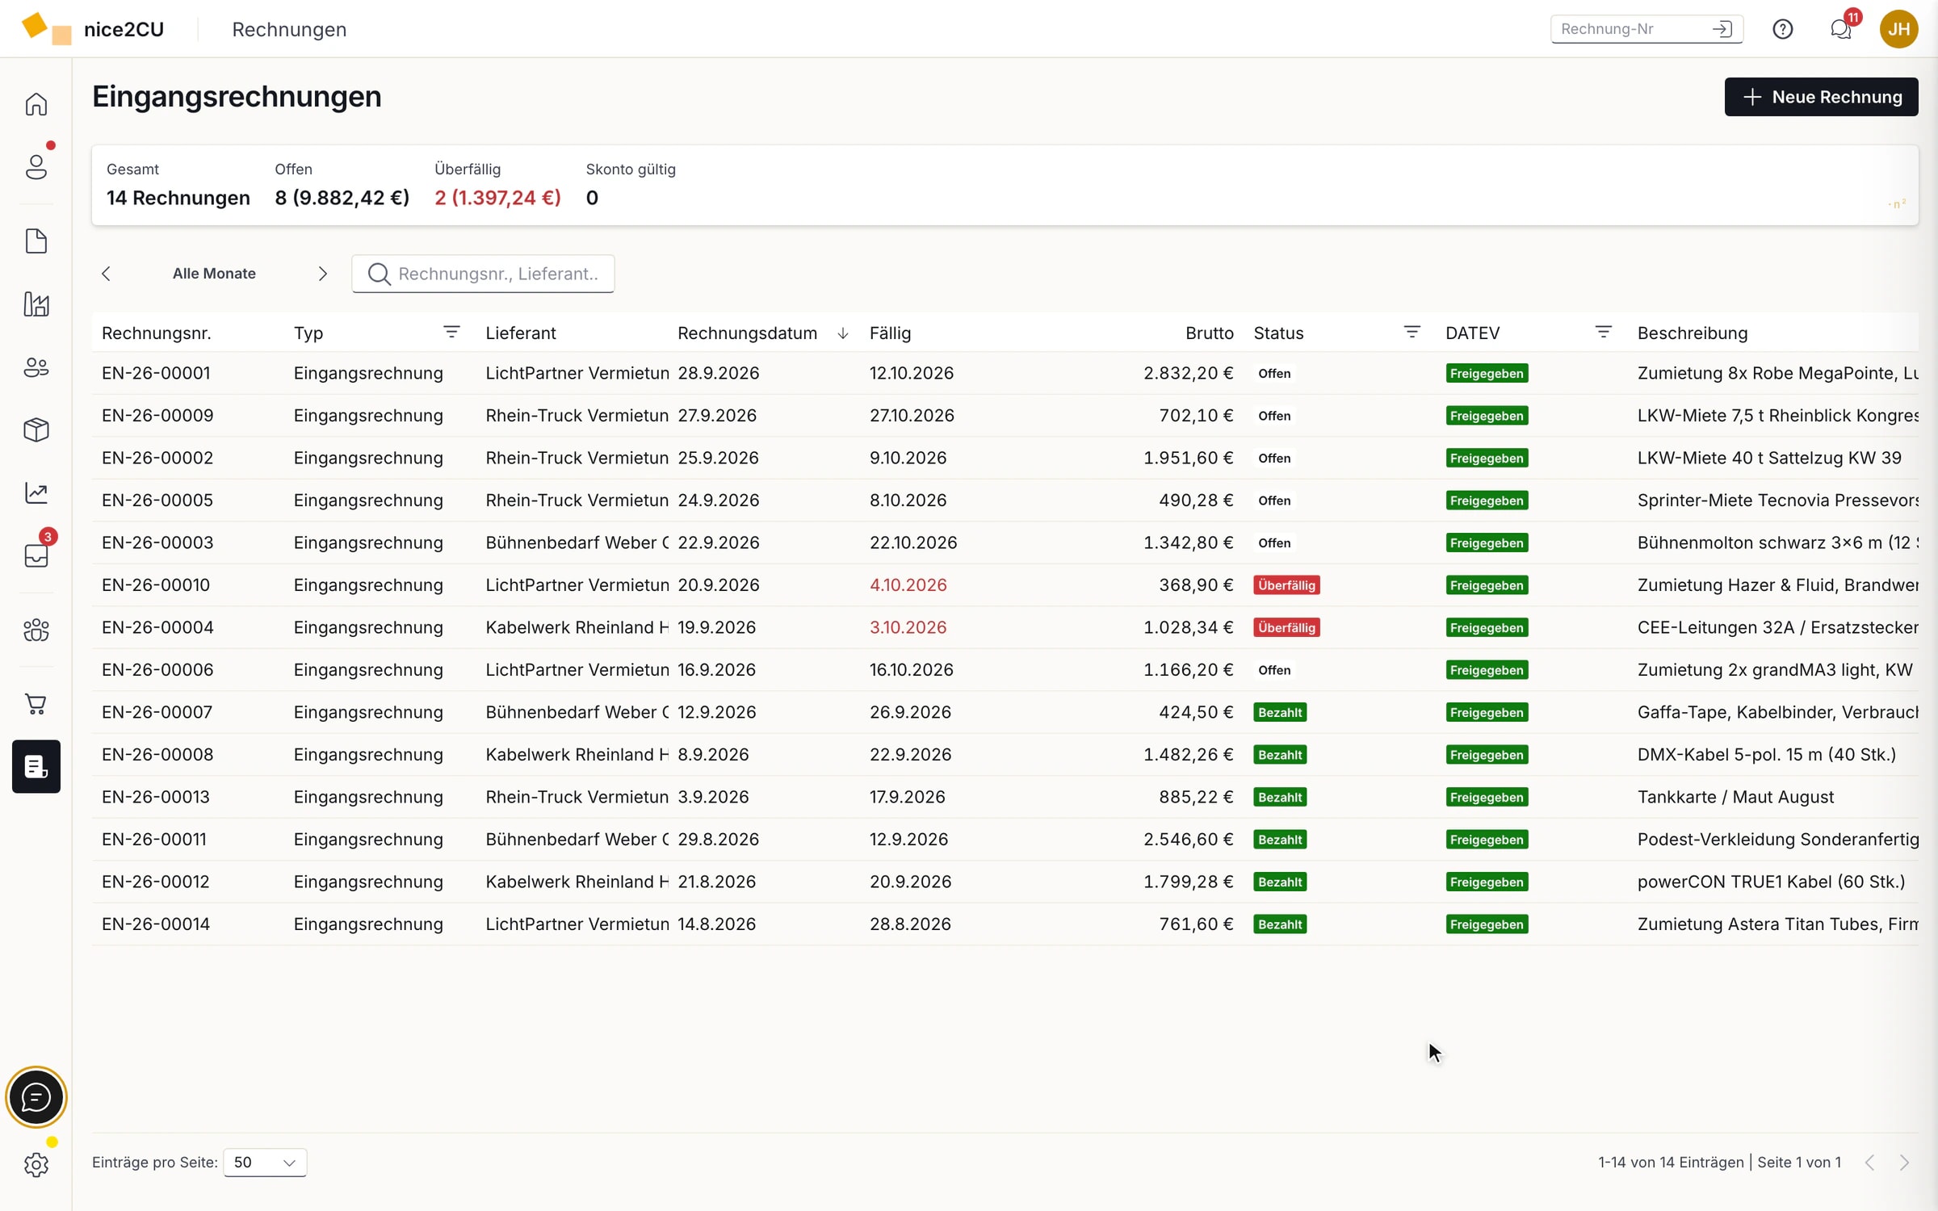Click the nice2CU logo
Image resolution: width=1938 pixels, height=1211 pixels.
93,29
